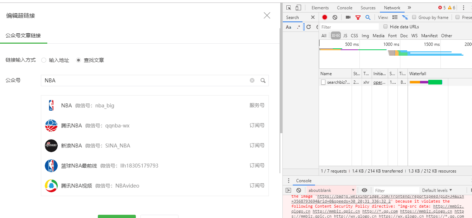Select 输入地址 radio option
Viewport: 472px width, 218px height.
44,60
